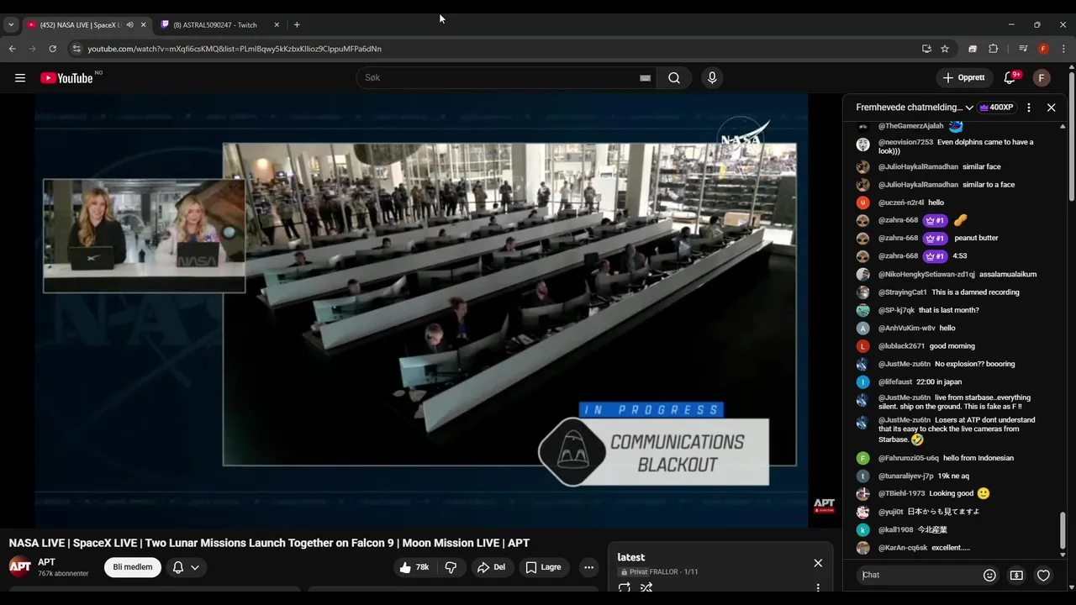Reload the current page
This screenshot has width=1076, height=605.
52,49
